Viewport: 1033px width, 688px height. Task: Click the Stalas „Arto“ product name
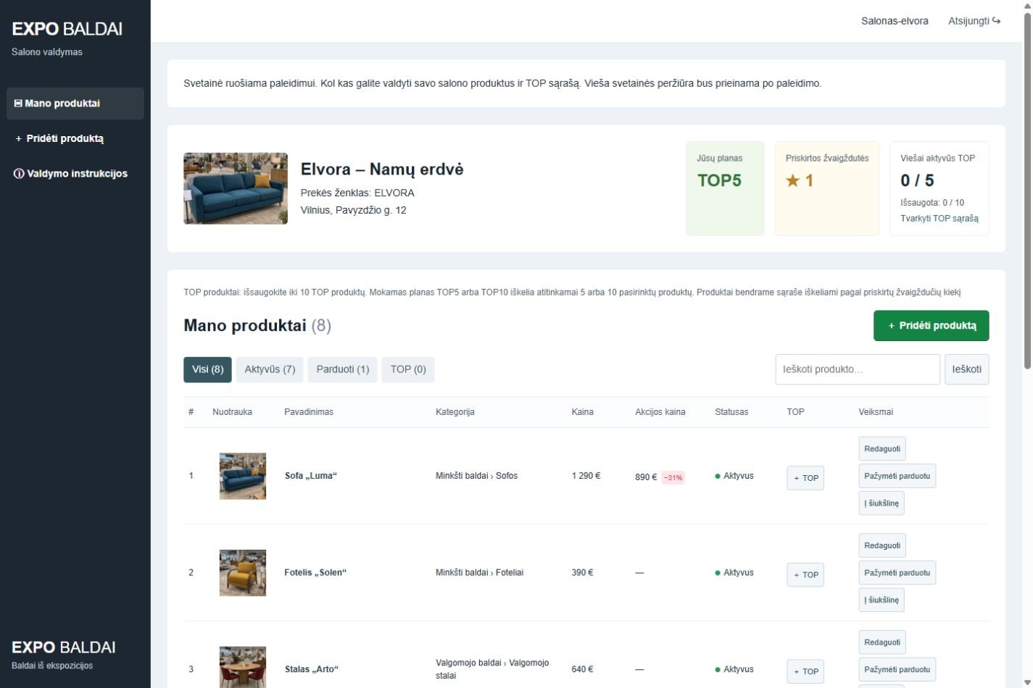tap(312, 669)
